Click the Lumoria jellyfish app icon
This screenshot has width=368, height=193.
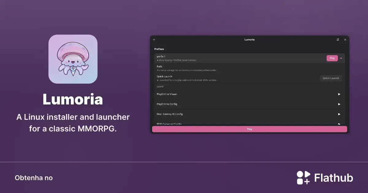click(73, 59)
